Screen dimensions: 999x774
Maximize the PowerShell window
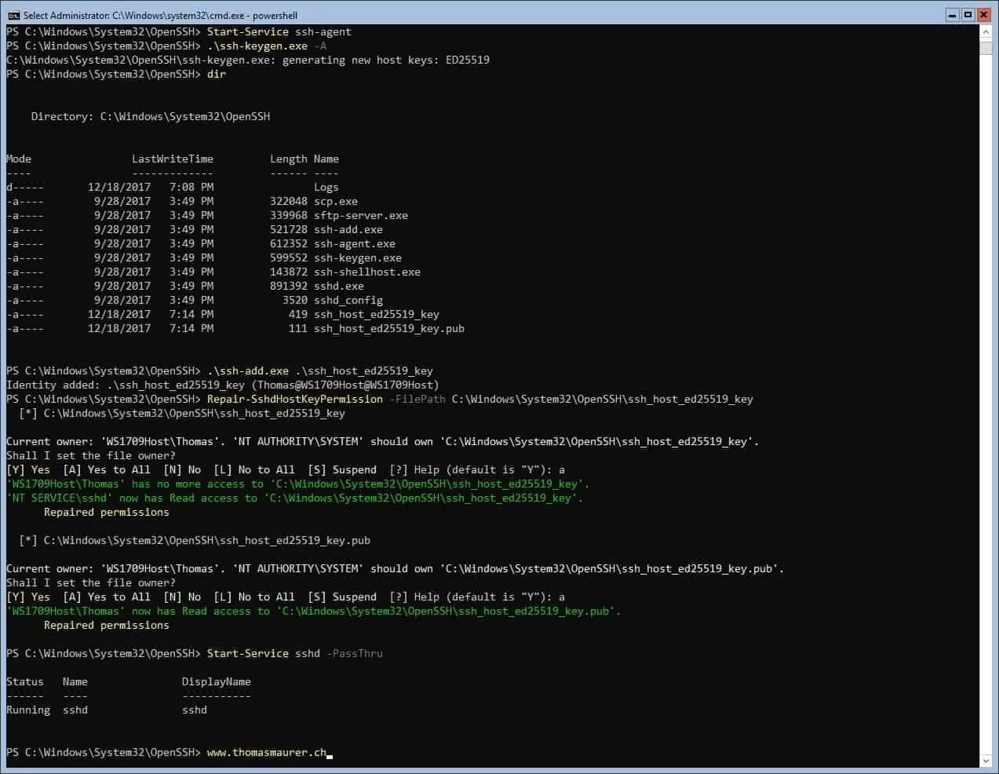[x=968, y=15]
